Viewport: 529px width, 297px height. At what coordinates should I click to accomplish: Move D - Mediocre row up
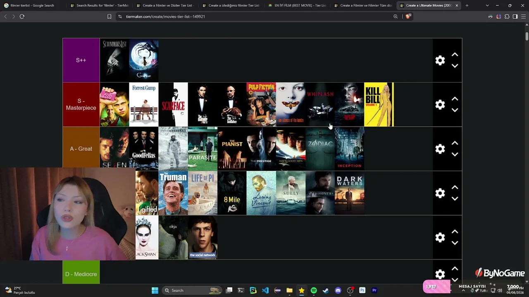pos(455,269)
